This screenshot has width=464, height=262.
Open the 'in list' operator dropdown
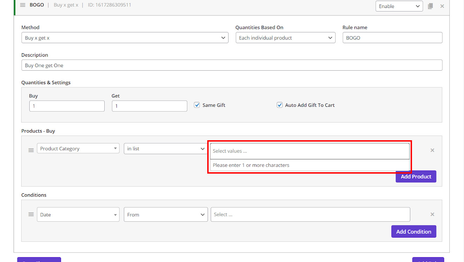tap(165, 149)
